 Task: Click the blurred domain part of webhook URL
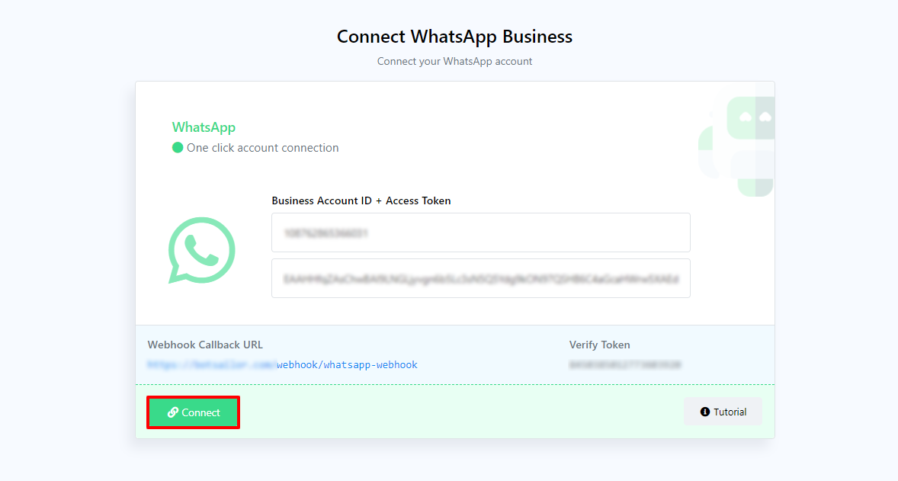[x=211, y=365]
